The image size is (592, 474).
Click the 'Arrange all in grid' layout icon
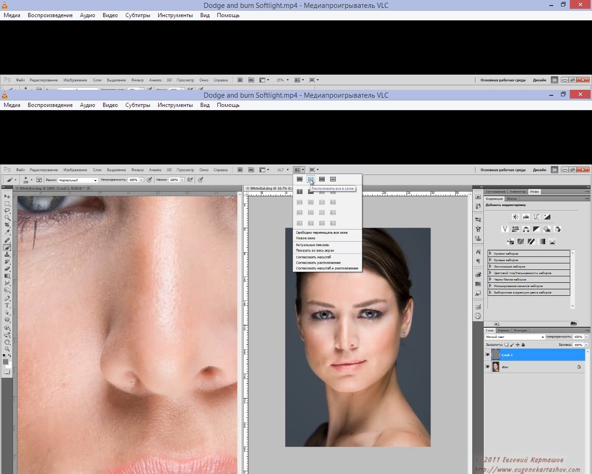[311, 179]
